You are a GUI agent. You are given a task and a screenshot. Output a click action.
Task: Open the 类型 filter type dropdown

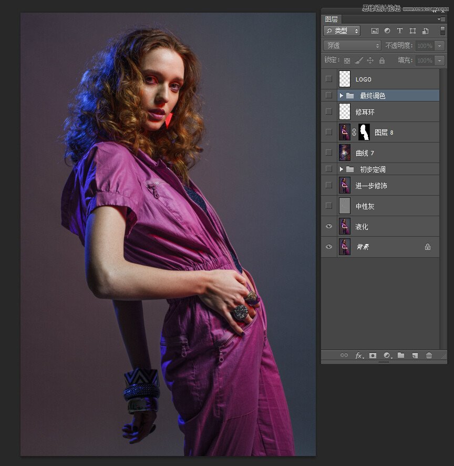pyautogui.click(x=342, y=31)
